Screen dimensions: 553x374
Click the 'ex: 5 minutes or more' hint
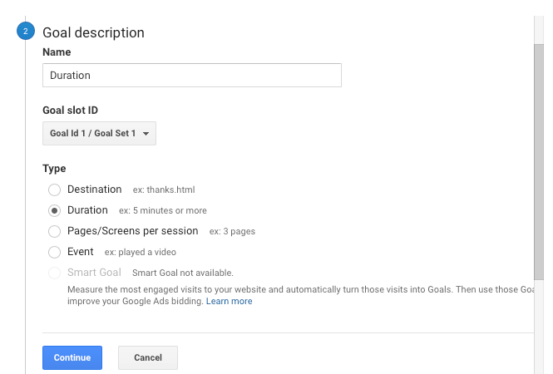[163, 210]
